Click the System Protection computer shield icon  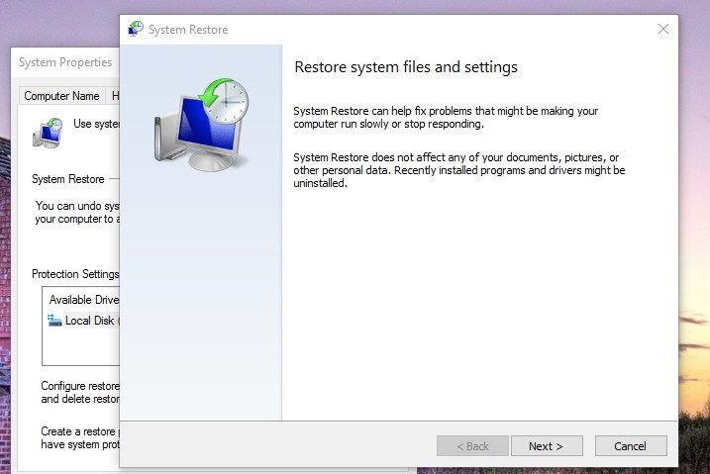click(47, 132)
